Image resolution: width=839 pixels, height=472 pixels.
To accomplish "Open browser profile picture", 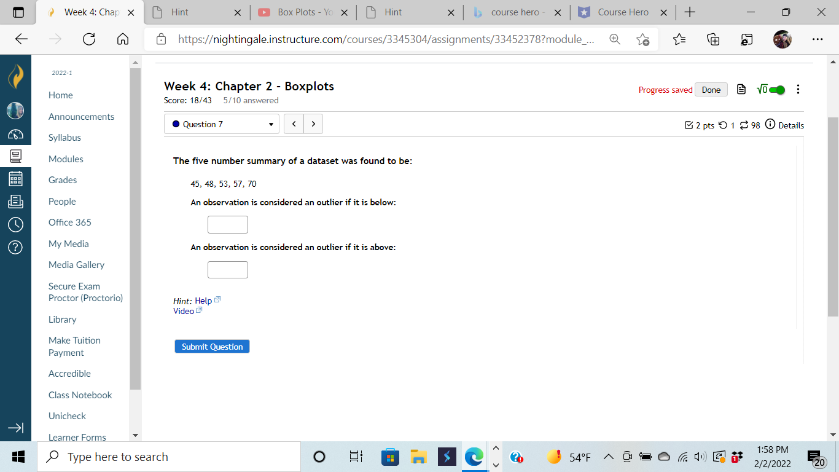I will tap(782, 39).
